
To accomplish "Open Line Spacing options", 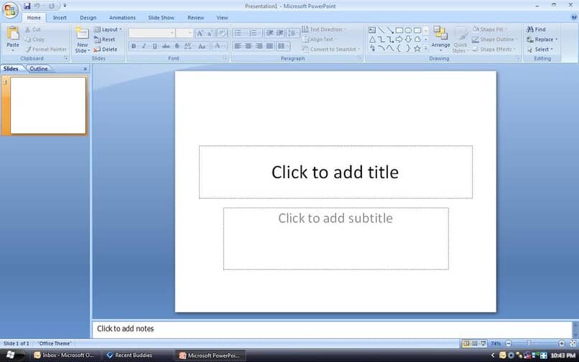I will click(x=293, y=34).
